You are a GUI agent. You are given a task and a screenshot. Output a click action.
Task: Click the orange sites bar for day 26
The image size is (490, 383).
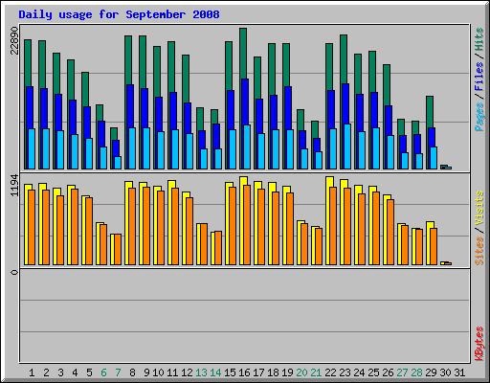coord(390,232)
